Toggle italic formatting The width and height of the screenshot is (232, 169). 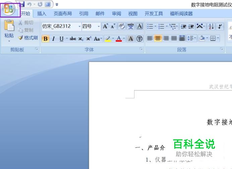(x=53, y=39)
